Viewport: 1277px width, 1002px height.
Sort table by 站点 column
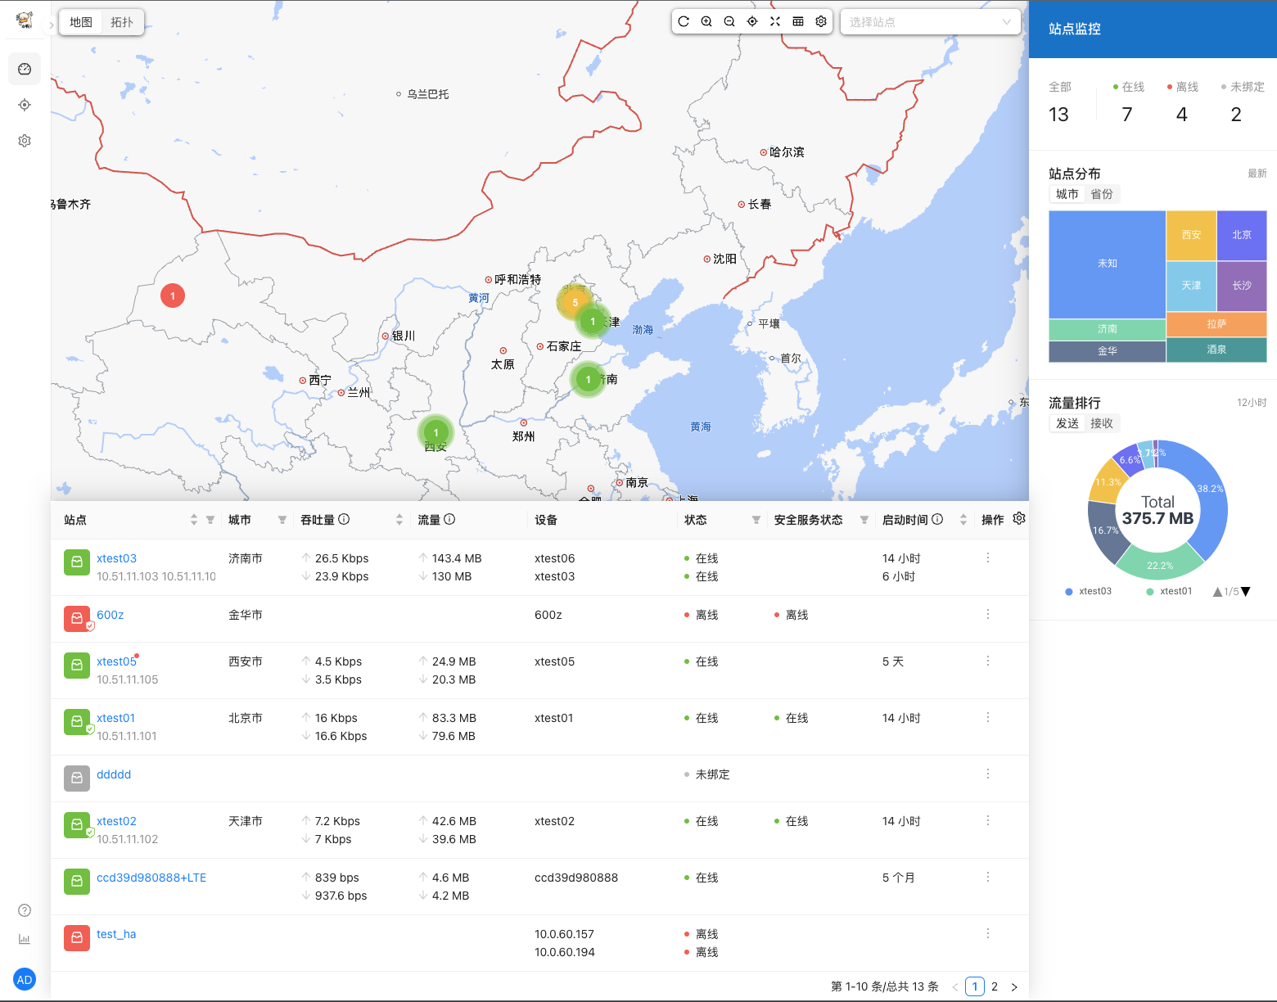[194, 519]
